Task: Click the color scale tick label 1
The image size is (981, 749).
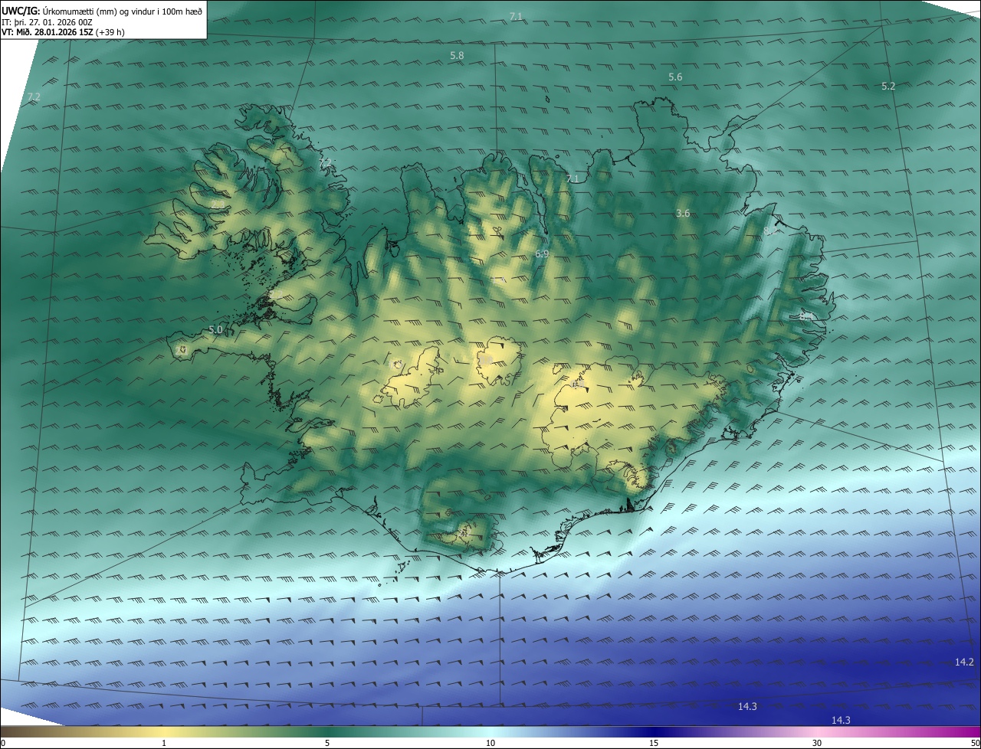Action: (x=164, y=743)
